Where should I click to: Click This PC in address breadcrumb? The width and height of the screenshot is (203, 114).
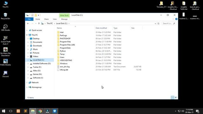(50, 23)
